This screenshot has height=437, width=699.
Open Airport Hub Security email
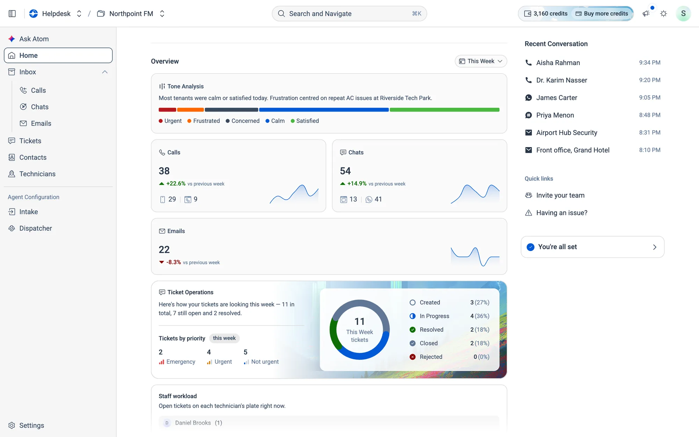pyautogui.click(x=593, y=132)
